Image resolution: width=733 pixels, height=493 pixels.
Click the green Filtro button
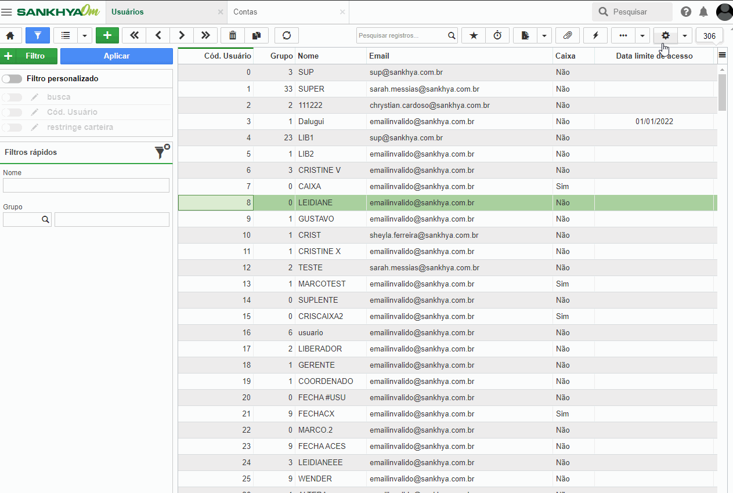(29, 56)
